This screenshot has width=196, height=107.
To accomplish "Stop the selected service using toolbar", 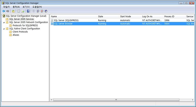I will [x=42, y=11].
